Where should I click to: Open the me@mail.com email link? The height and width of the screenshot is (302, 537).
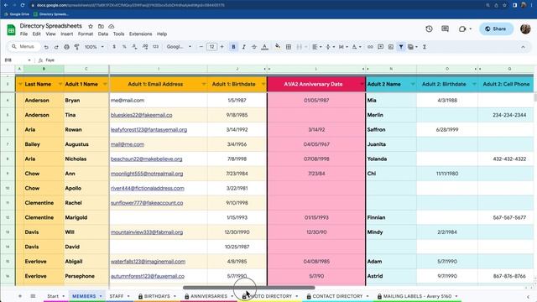click(128, 101)
